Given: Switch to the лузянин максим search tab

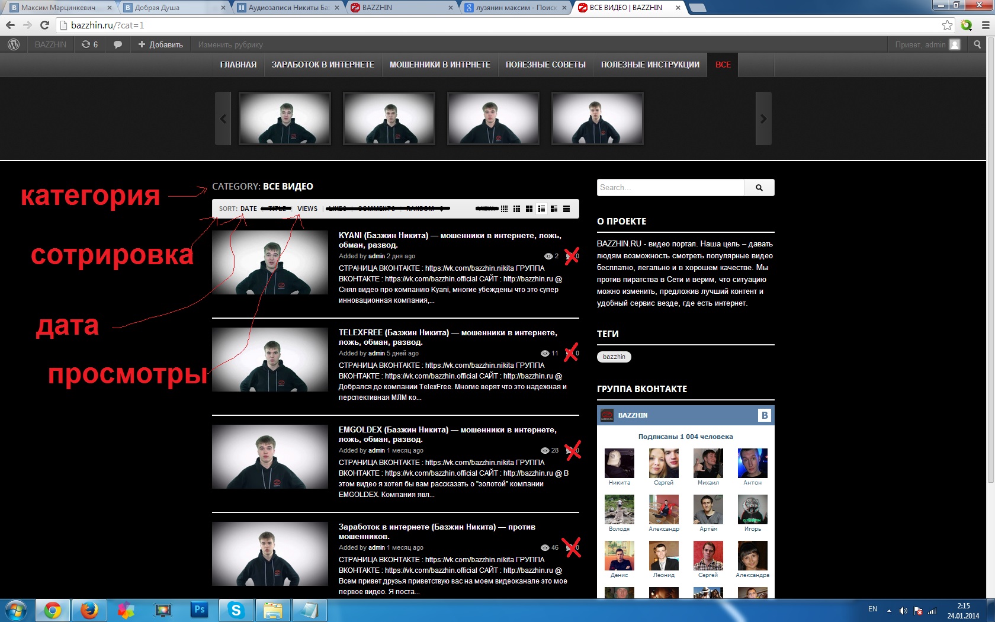Looking at the screenshot, I should 516,8.
